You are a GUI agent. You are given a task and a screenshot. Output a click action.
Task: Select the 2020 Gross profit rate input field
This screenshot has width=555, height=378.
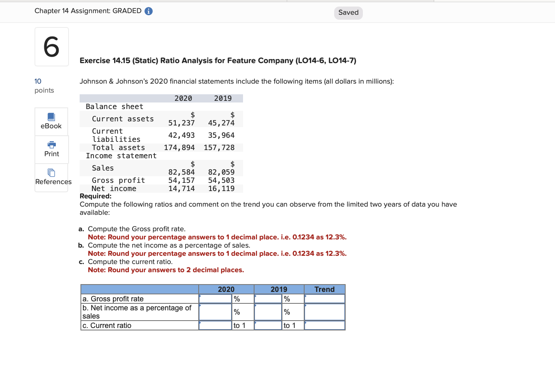pos(215,299)
